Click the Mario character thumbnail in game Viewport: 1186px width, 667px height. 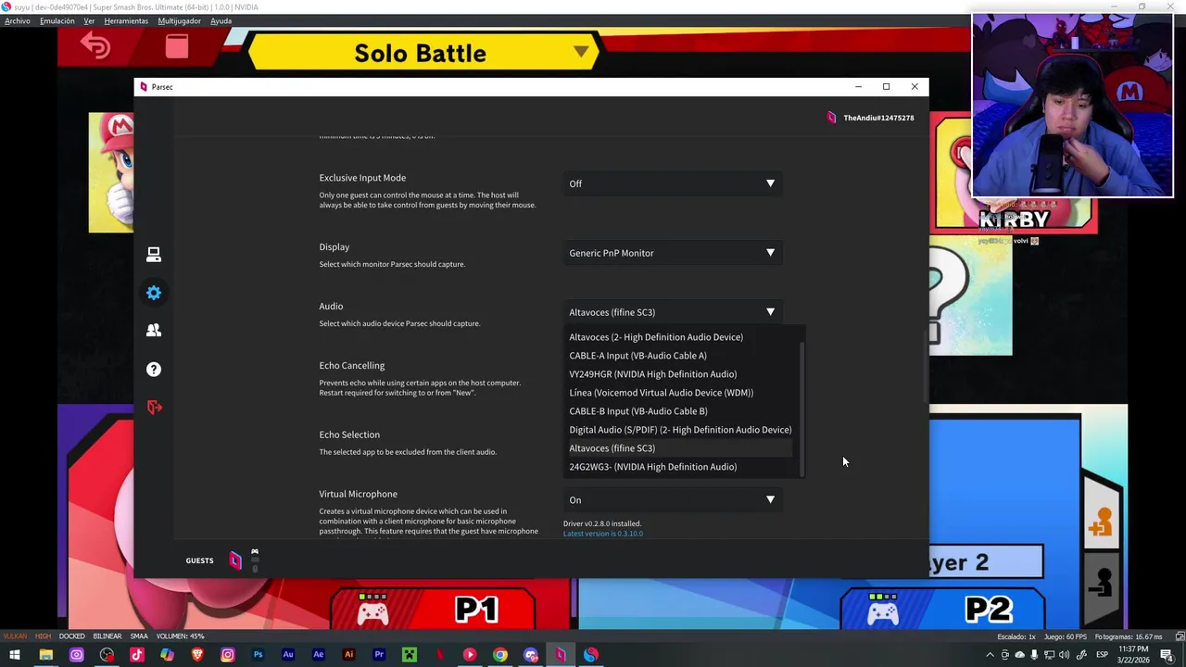pos(111,173)
